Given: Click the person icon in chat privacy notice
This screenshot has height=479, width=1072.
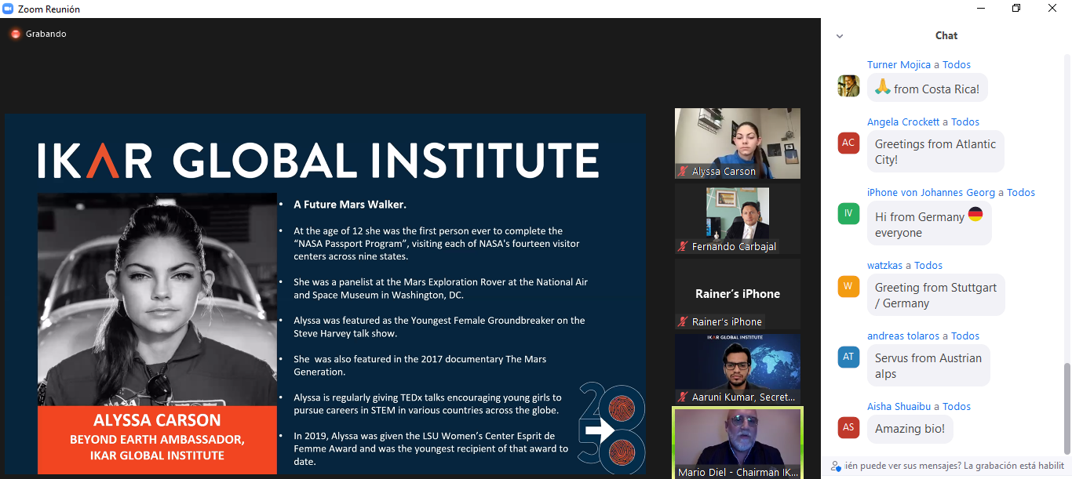Looking at the screenshot, I should 837,466.
